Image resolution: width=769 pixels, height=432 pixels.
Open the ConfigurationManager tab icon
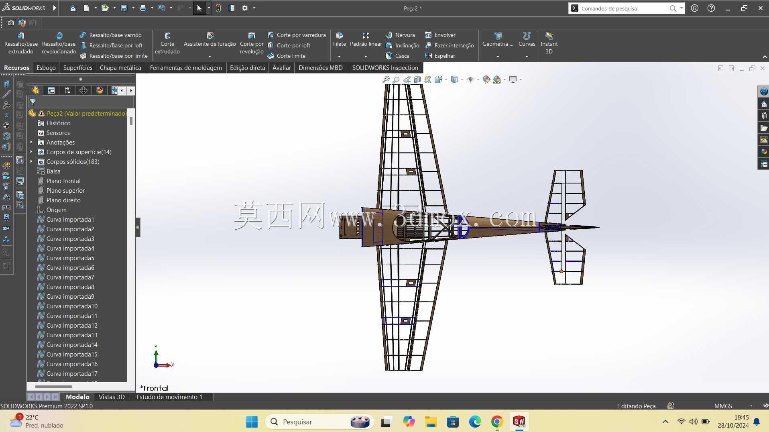pos(67,90)
